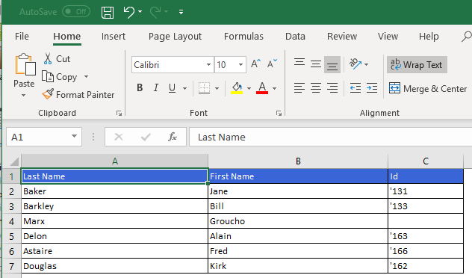Click the Save floppy disk icon
The height and width of the screenshot is (278, 472).
pyautogui.click(x=108, y=13)
